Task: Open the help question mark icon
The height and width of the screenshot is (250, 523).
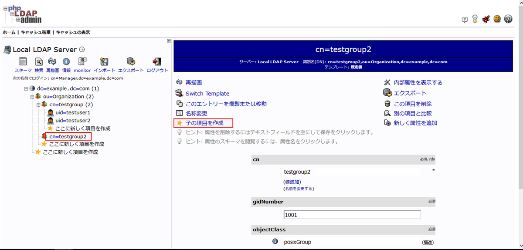Action: [508, 19]
